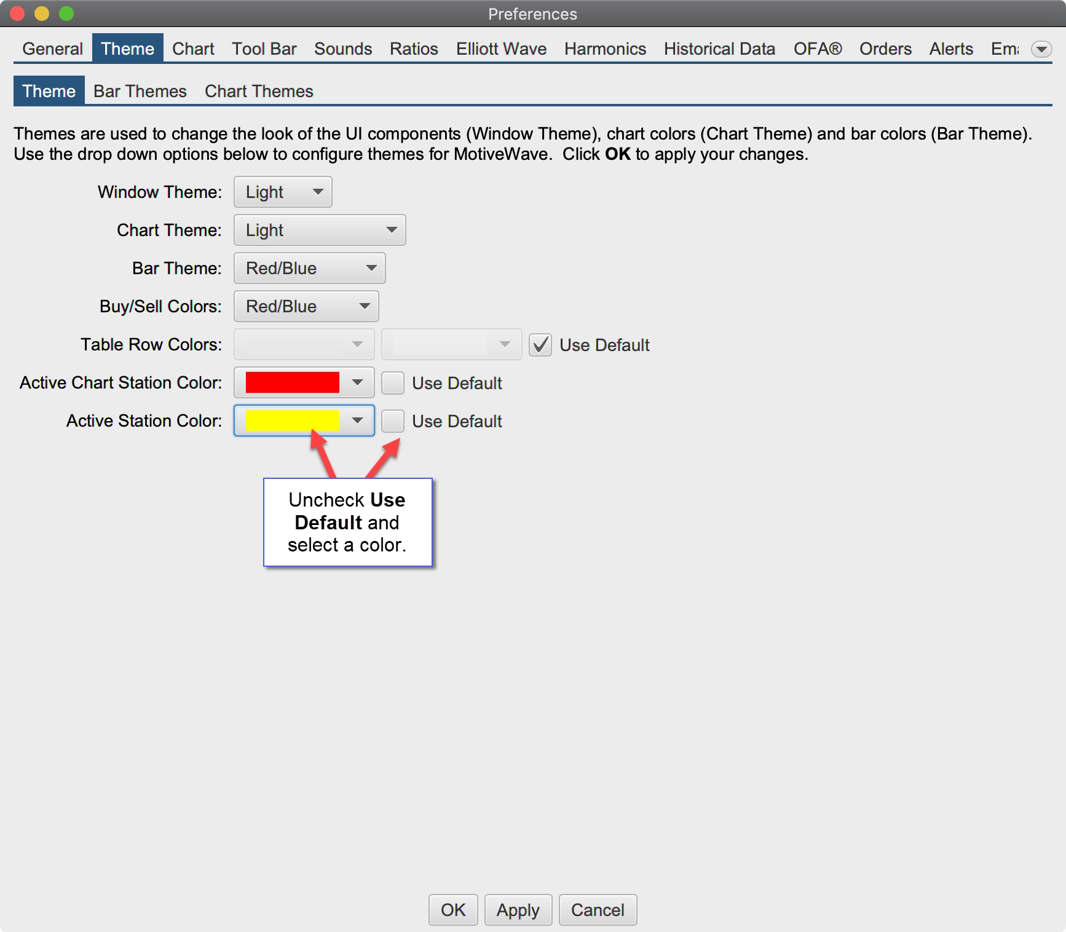
Task: Switch to the Chart Themes sub-tab
Action: [x=259, y=92]
